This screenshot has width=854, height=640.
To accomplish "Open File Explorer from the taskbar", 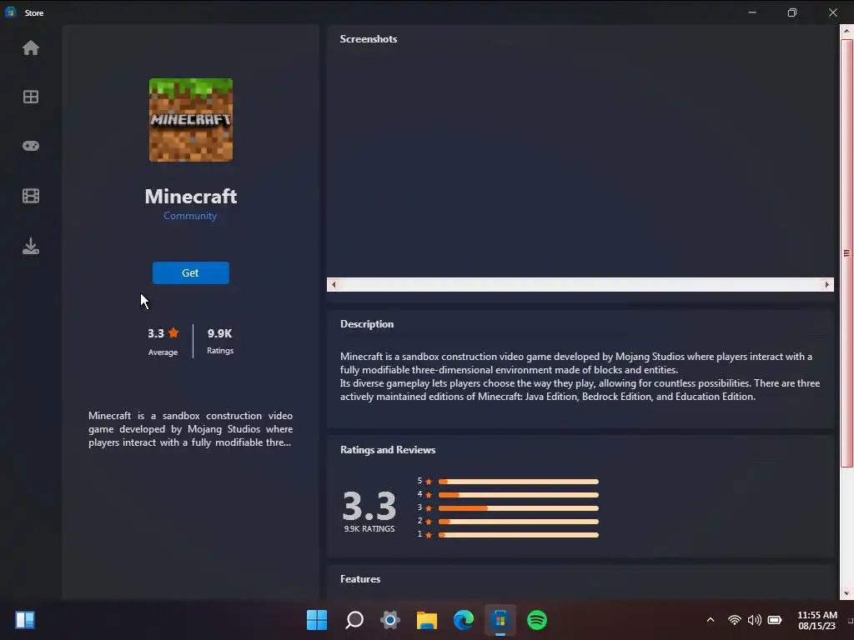I will [427, 620].
